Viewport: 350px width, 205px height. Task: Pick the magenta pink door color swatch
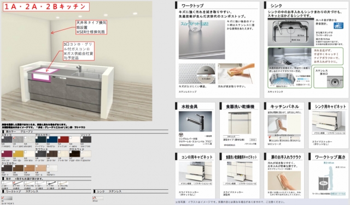(7, 154)
